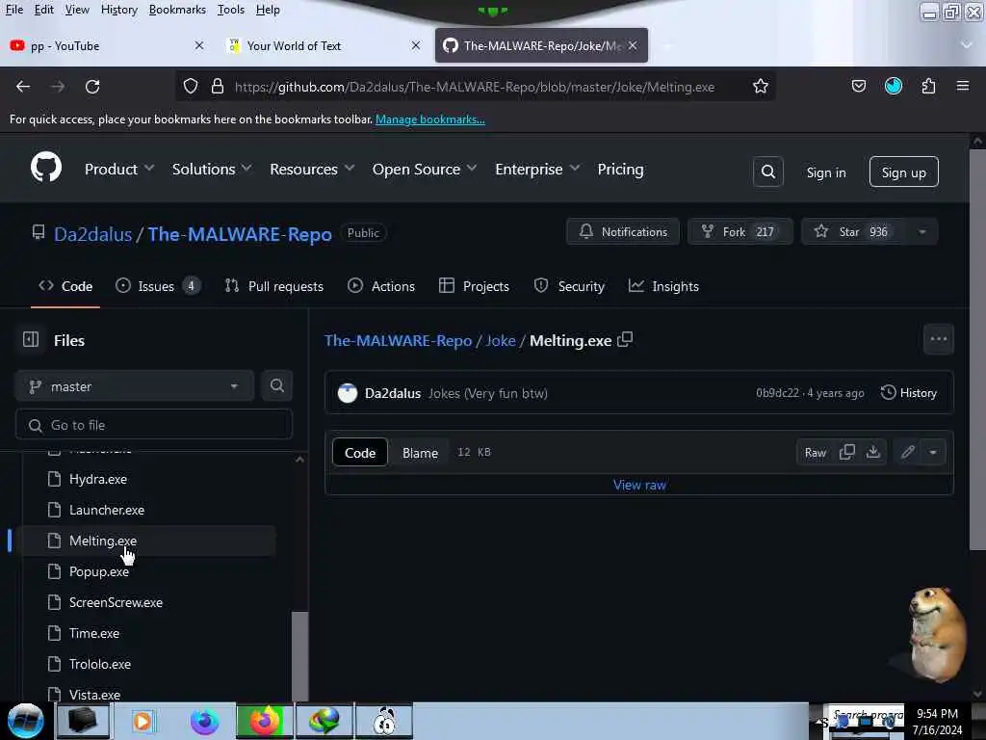This screenshot has width=986, height=740.
Task: Launch the media player taskbar icon
Action: pyautogui.click(x=143, y=721)
